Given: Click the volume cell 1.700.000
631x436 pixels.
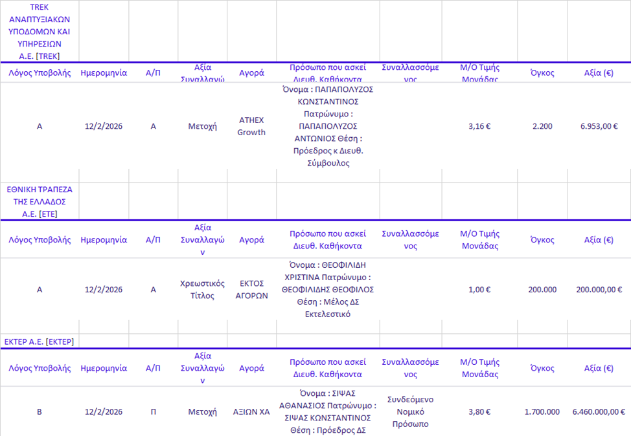Looking at the screenshot, I should point(542,411).
